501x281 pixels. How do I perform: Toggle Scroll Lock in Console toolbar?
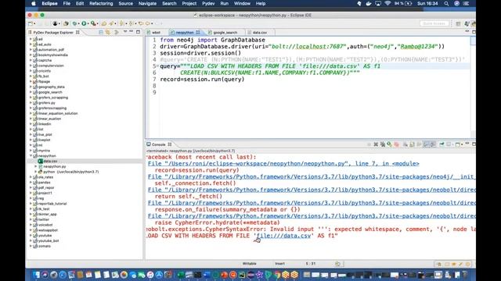tap(412, 144)
